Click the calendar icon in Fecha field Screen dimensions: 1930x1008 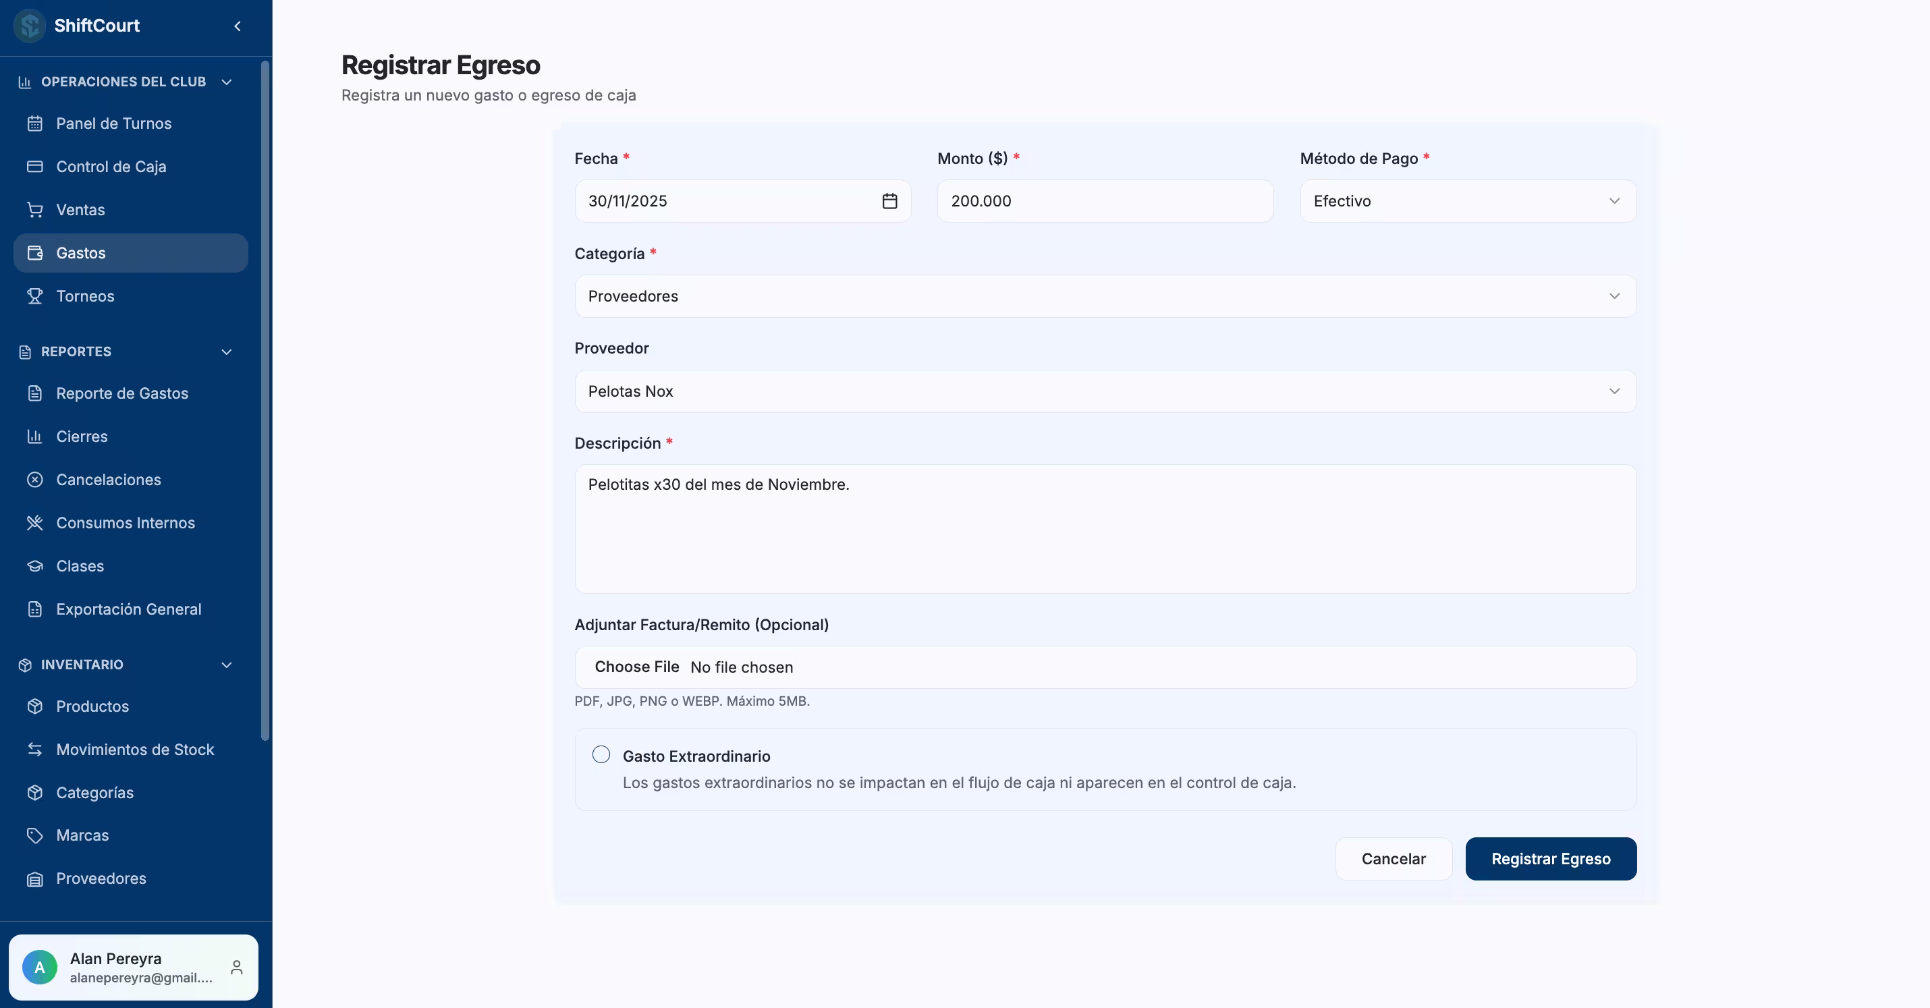(889, 200)
